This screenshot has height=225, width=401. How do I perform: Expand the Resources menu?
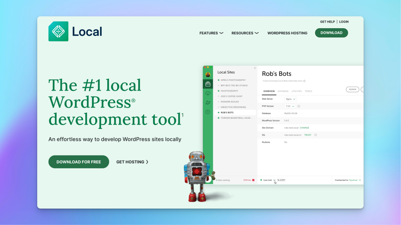(245, 33)
